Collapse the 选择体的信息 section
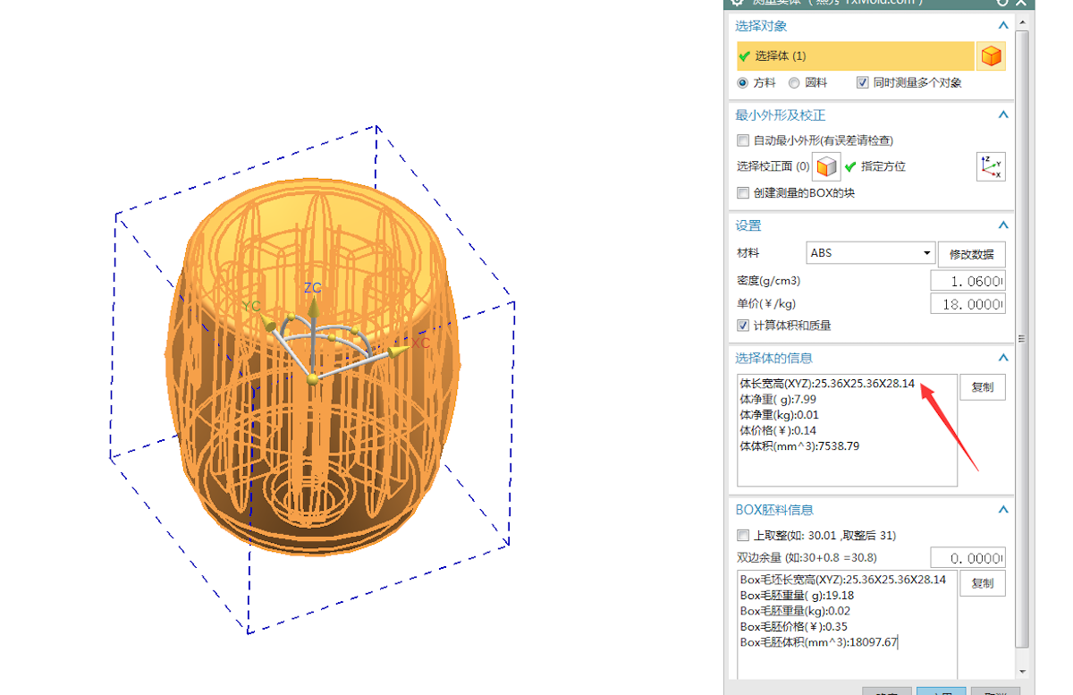1073x695 pixels. click(x=1003, y=359)
